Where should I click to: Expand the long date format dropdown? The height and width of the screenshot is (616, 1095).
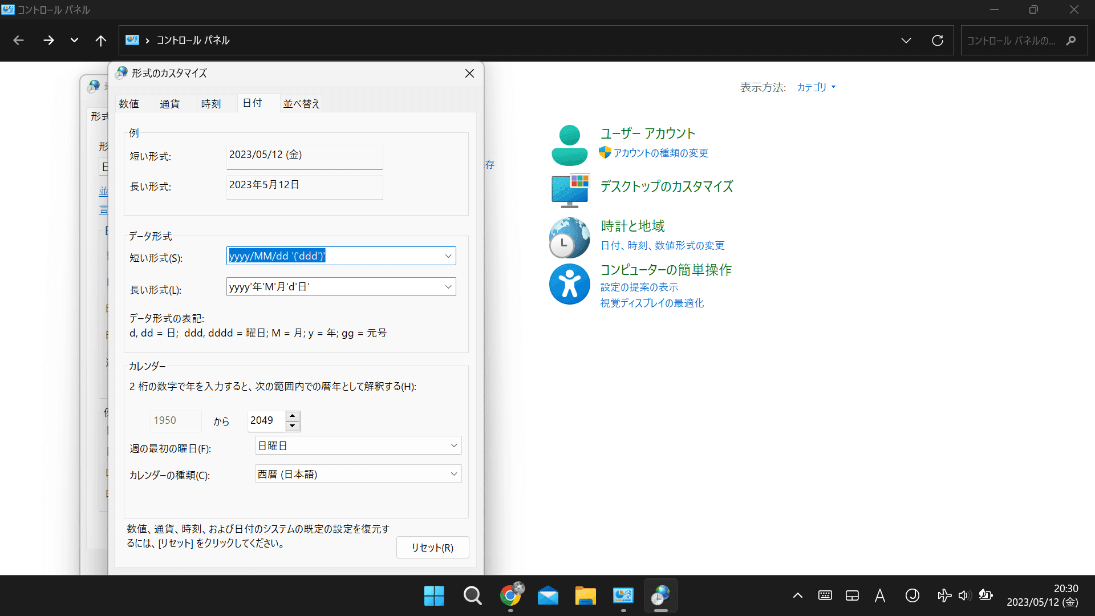click(448, 287)
